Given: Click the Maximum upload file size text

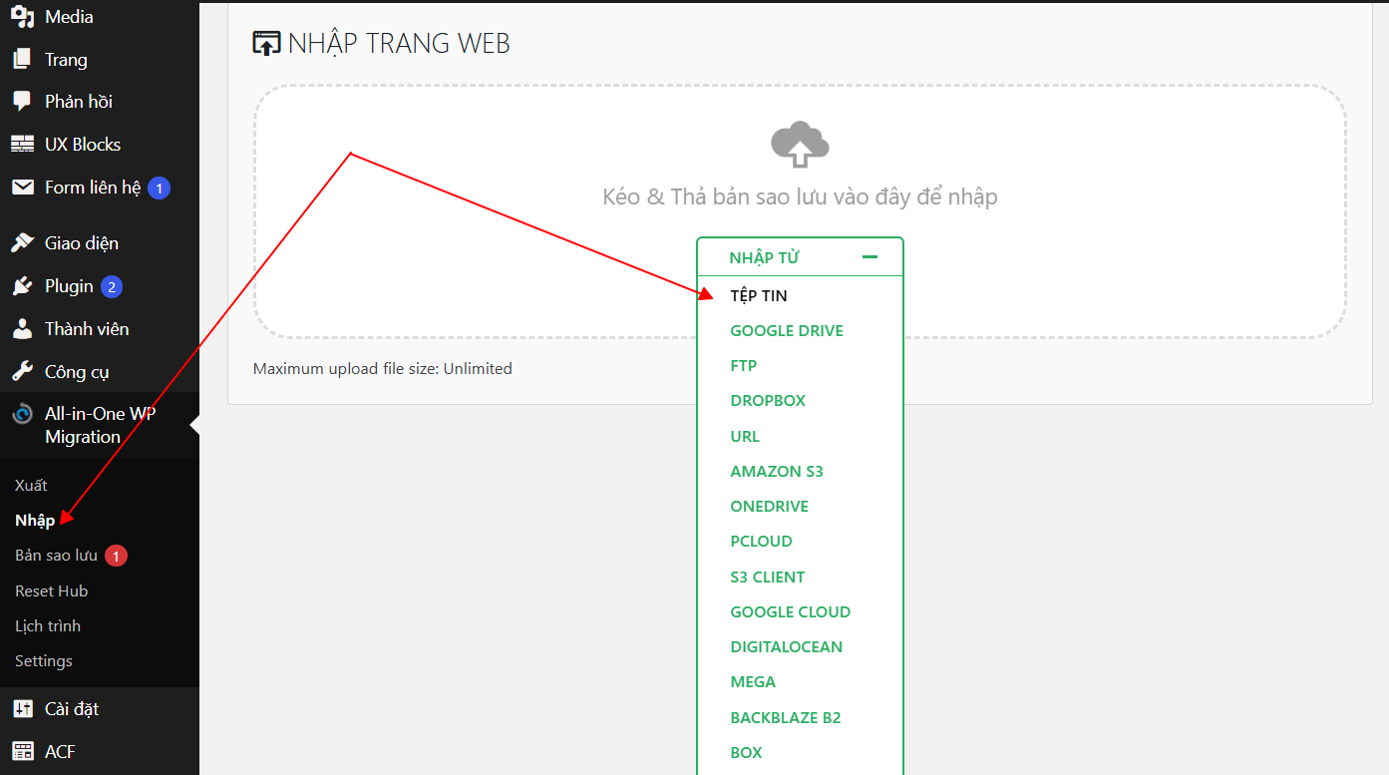Looking at the screenshot, I should pos(383,369).
